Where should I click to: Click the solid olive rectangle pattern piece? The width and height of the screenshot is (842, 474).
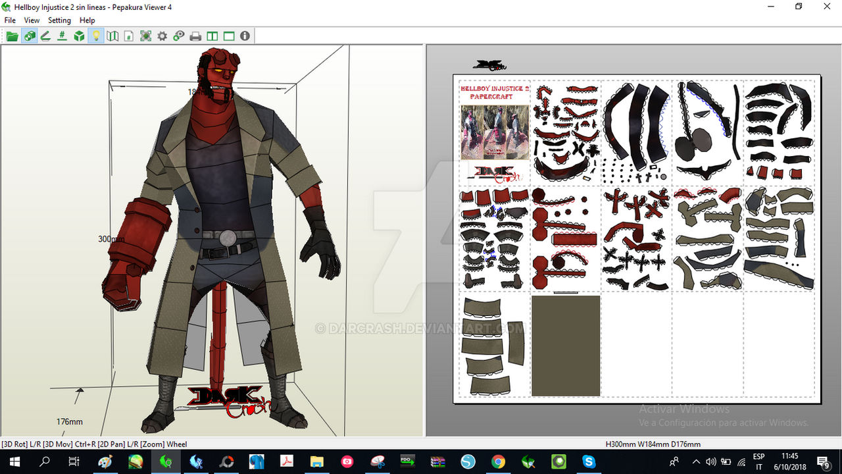tap(566, 346)
